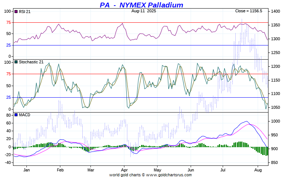Click the 'Close = 1156.5' value
Image resolution: width=283 pixels, height=177 pixels.
coord(248,11)
